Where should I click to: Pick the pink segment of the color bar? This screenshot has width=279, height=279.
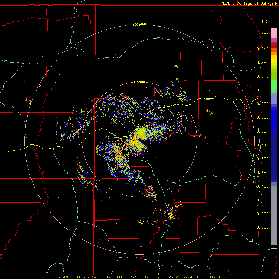point(274,33)
